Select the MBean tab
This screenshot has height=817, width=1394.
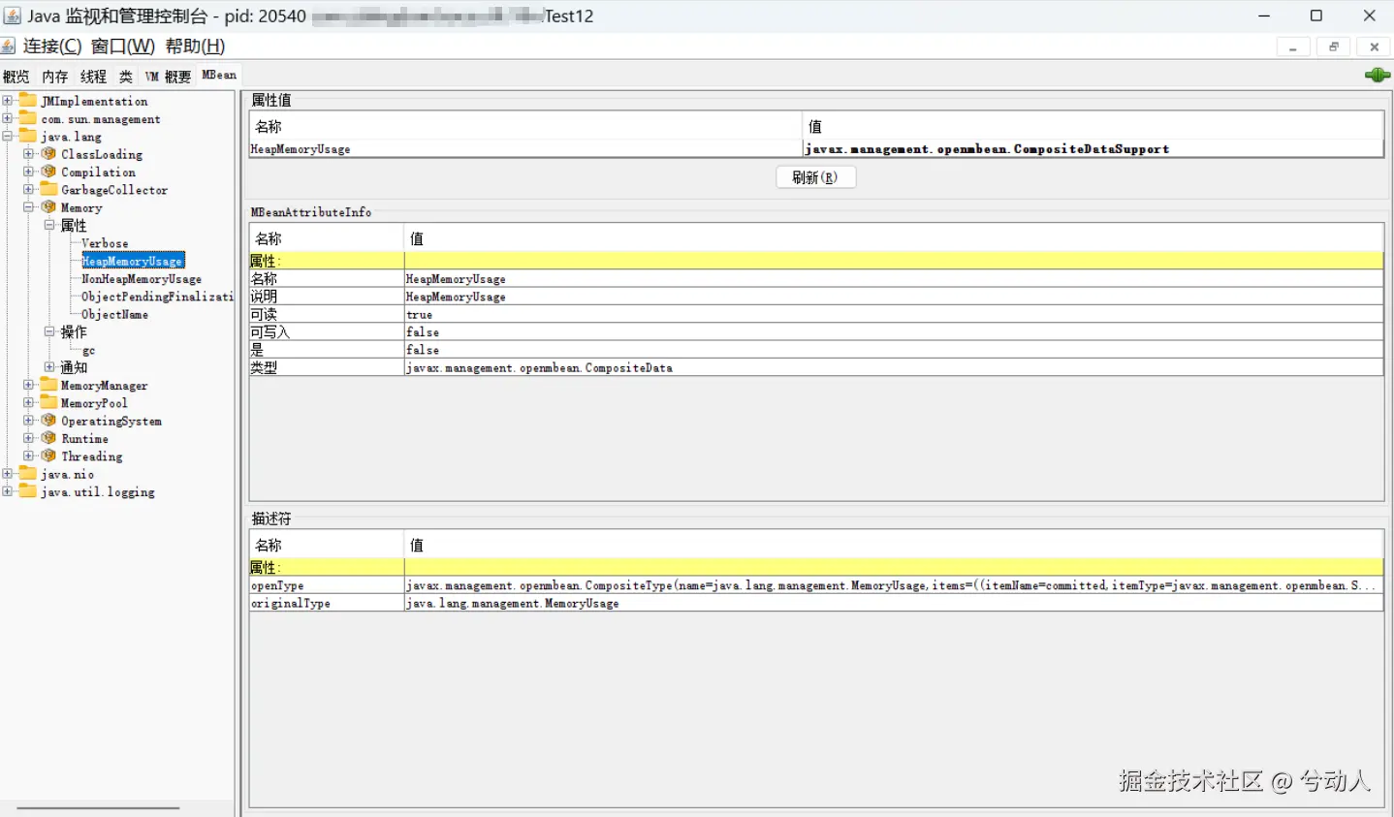pos(219,76)
